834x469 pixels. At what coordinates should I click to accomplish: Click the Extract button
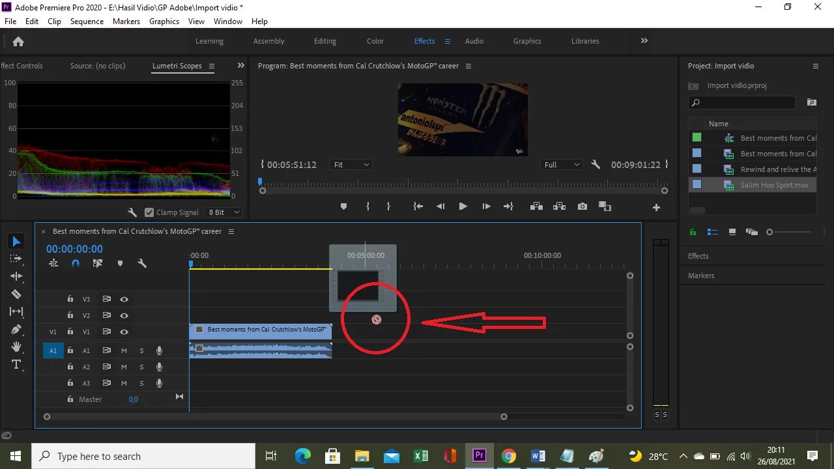tap(559, 206)
